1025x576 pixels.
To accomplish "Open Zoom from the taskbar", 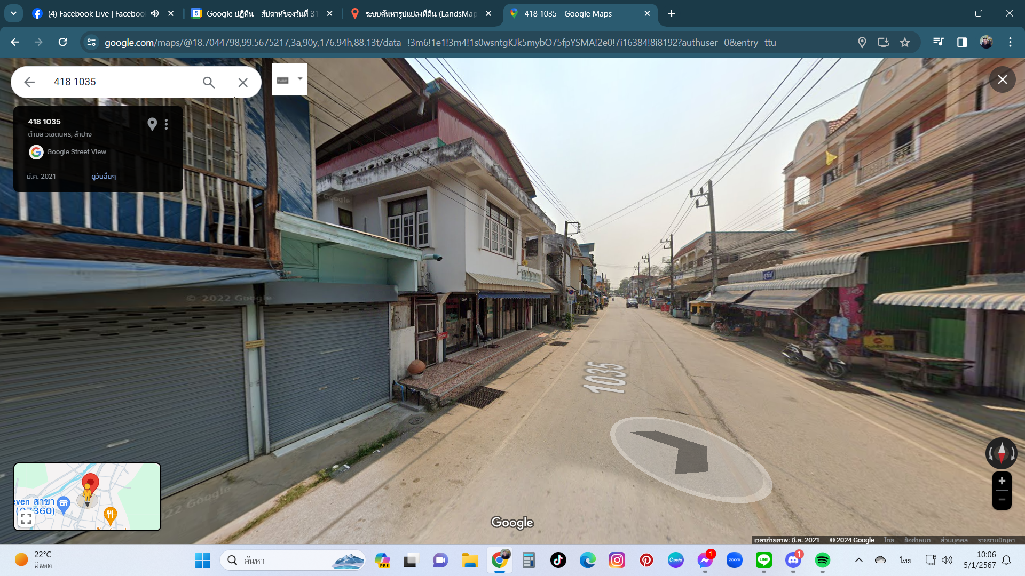I will pos(734,560).
